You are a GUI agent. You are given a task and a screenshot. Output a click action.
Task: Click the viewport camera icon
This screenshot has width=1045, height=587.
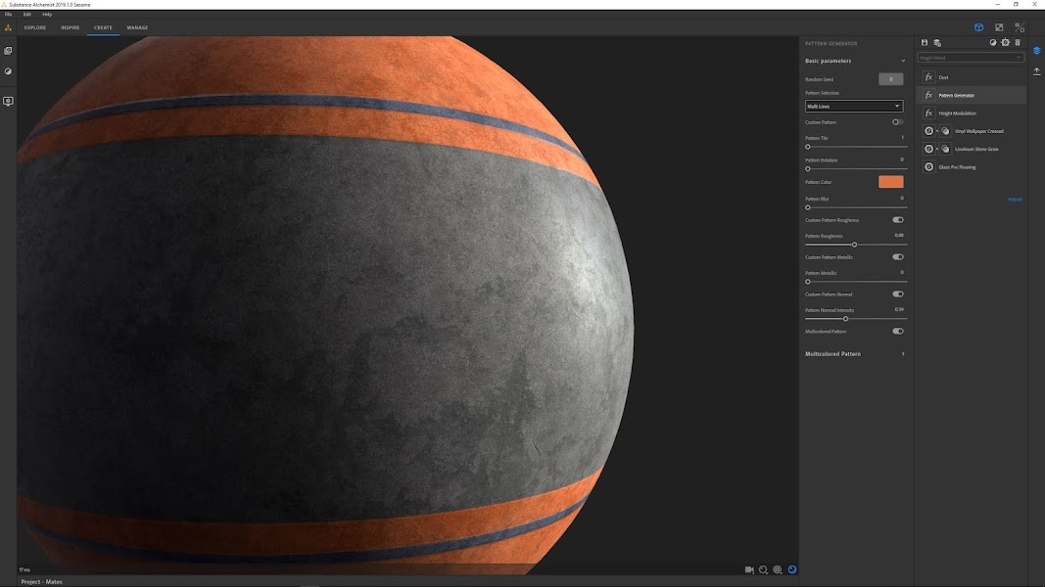pos(749,569)
